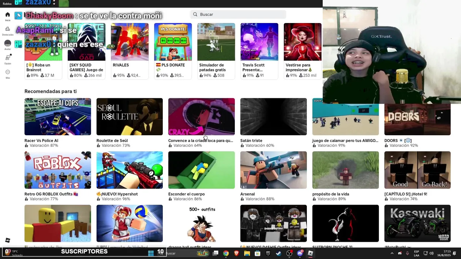Click Satán triste title text
The width and height of the screenshot is (461, 259).
(251, 141)
